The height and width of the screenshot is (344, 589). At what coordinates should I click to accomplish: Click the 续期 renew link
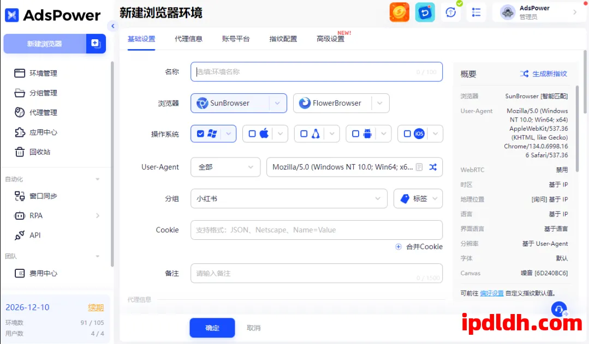(96, 307)
